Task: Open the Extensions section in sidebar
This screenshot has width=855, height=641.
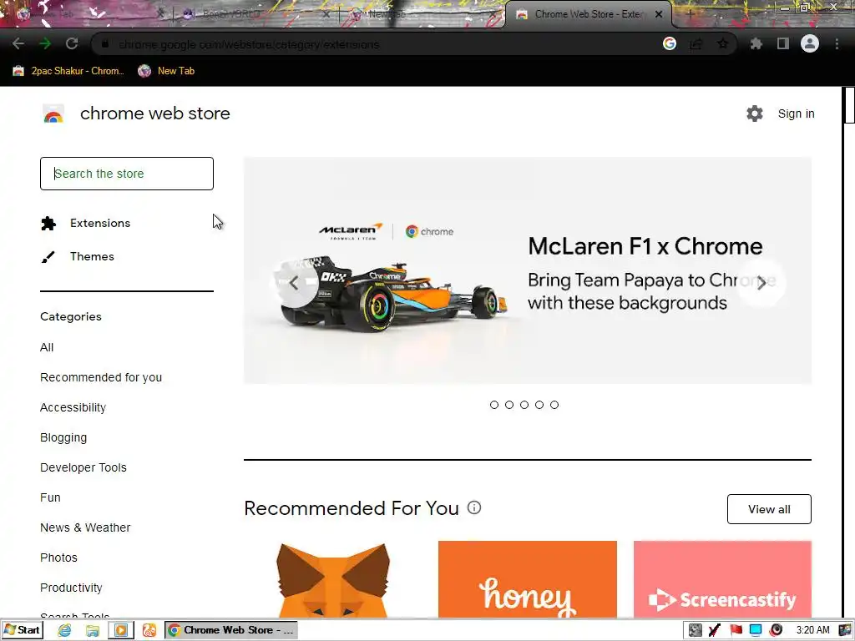Action: [86, 223]
